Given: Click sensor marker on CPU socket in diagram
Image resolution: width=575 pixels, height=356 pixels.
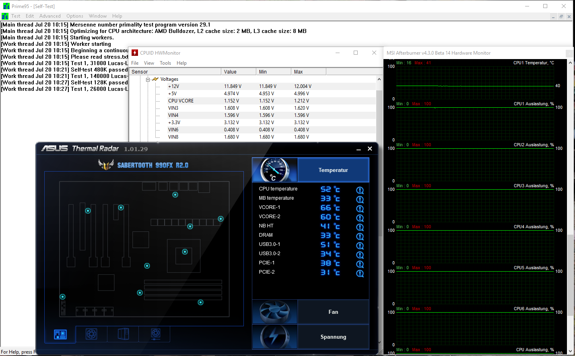Looking at the screenshot, I should point(185,252).
